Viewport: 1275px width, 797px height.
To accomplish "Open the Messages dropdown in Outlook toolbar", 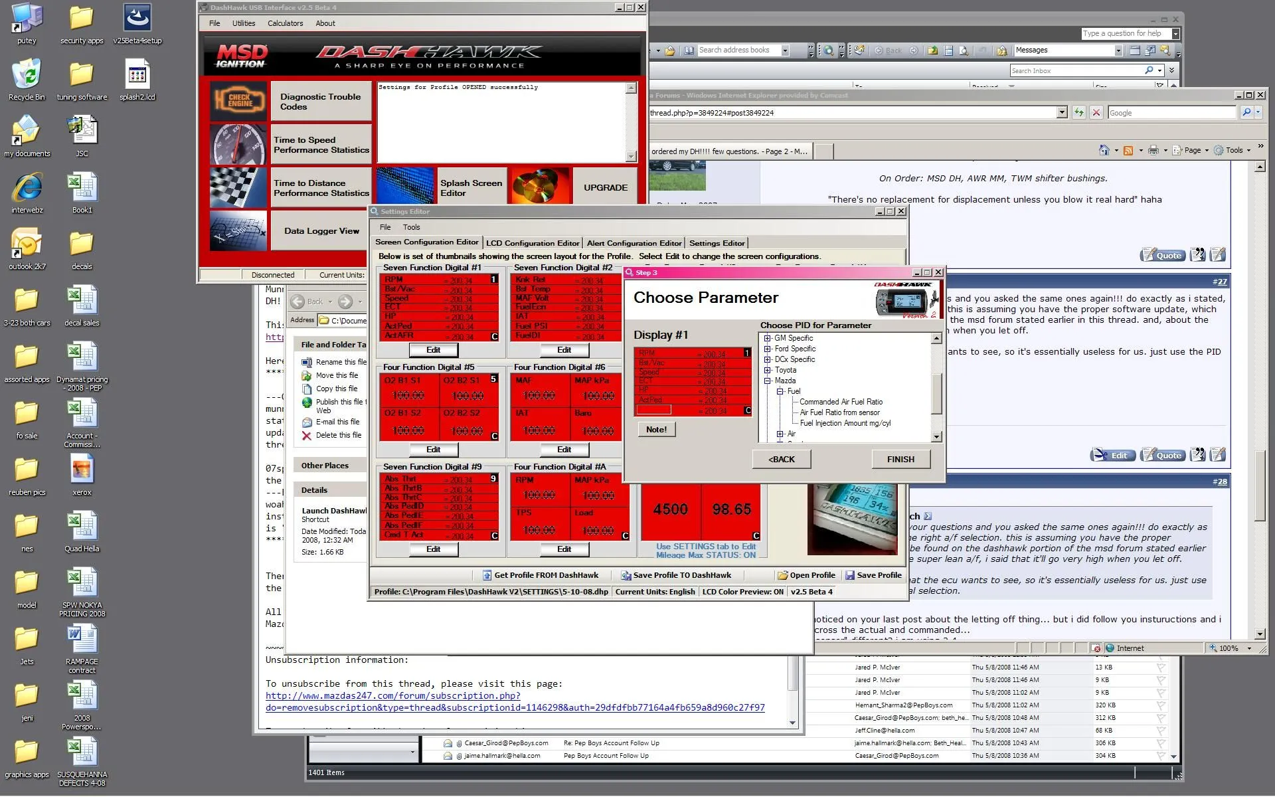I will (1118, 50).
